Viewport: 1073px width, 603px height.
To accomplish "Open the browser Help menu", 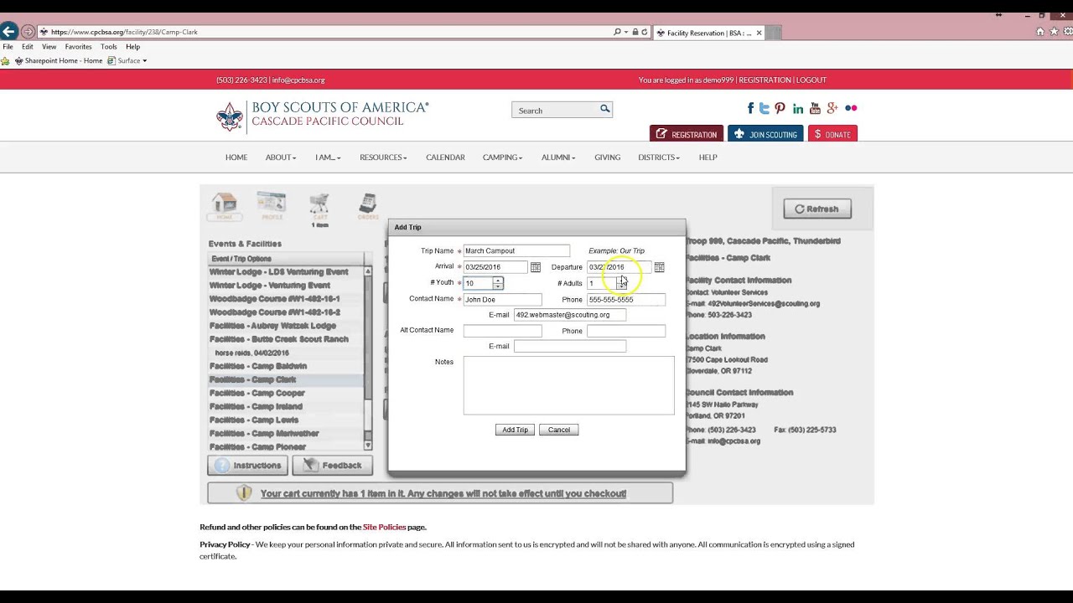I will click(x=132, y=47).
